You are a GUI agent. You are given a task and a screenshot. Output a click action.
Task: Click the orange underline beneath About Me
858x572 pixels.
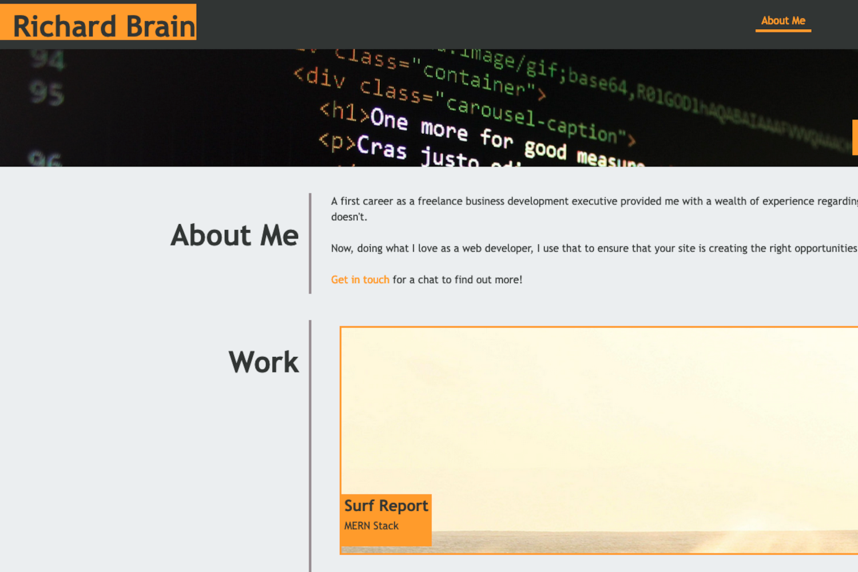pos(783,30)
